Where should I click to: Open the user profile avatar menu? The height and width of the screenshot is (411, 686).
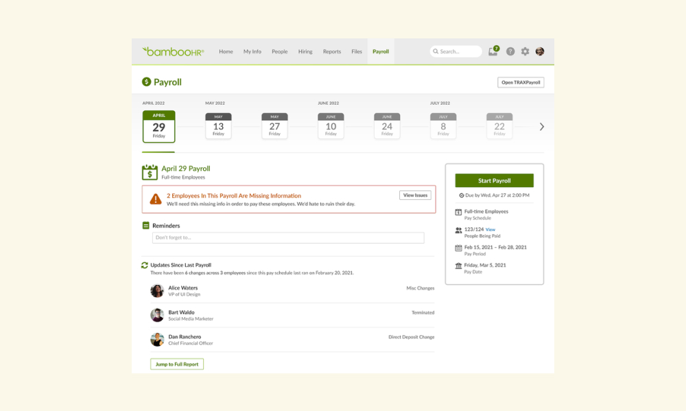[x=540, y=51]
